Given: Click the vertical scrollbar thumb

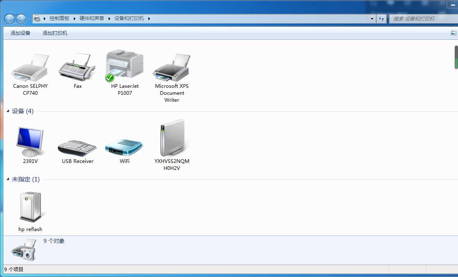Looking at the screenshot, I should 456,57.
